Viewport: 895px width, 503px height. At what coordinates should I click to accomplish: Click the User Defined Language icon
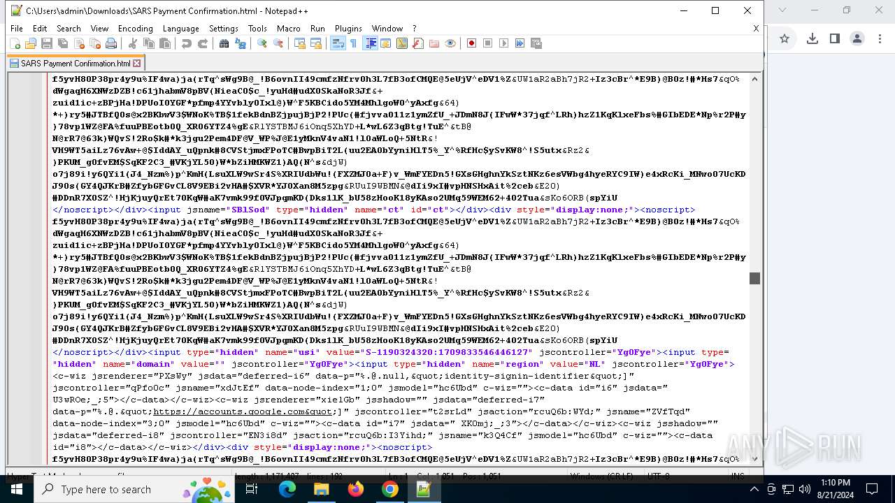coord(386,43)
